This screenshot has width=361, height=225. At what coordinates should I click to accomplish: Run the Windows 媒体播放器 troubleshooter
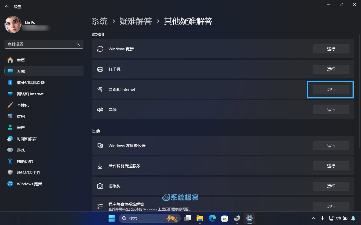pyautogui.click(x=331, y=146)
